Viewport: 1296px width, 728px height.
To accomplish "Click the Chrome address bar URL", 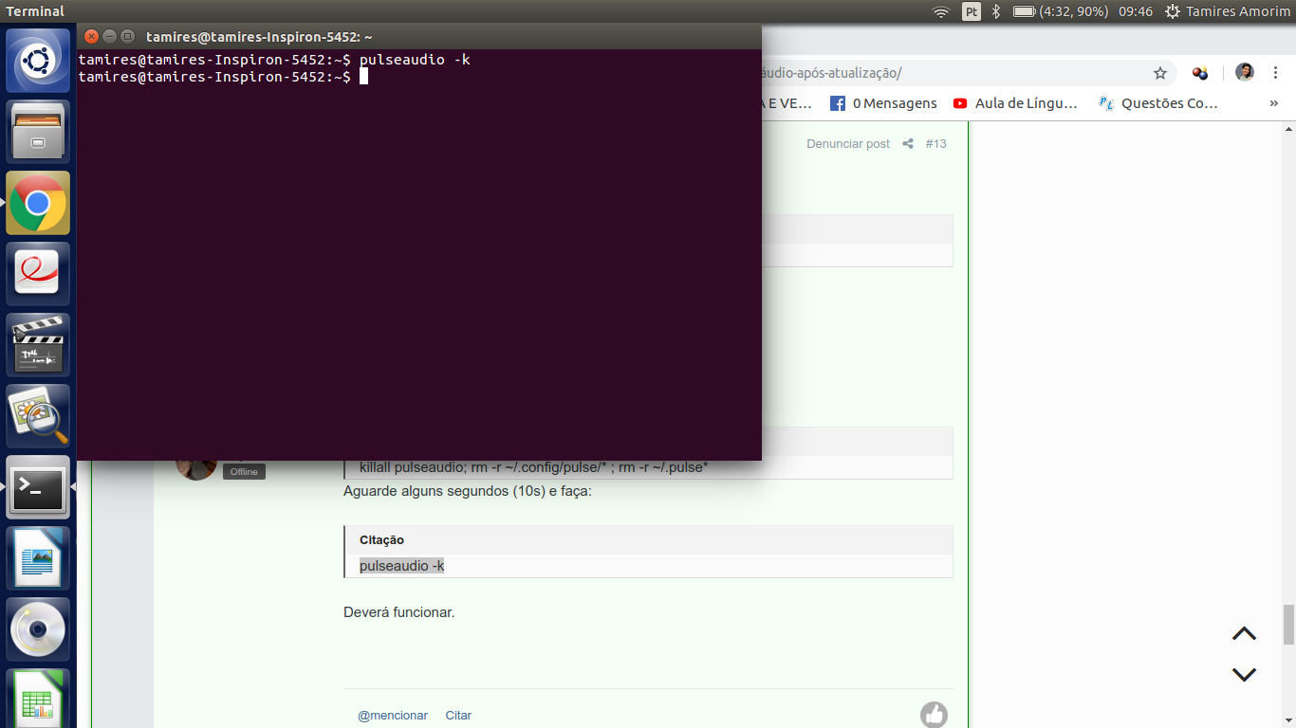I will (832, 73).
